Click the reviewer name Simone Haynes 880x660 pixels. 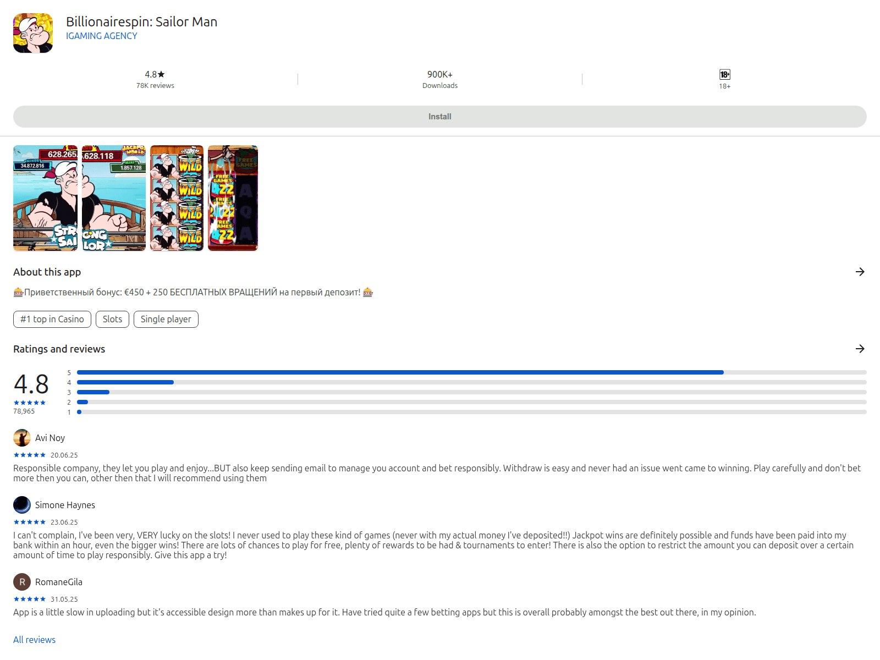coord(65,505)
